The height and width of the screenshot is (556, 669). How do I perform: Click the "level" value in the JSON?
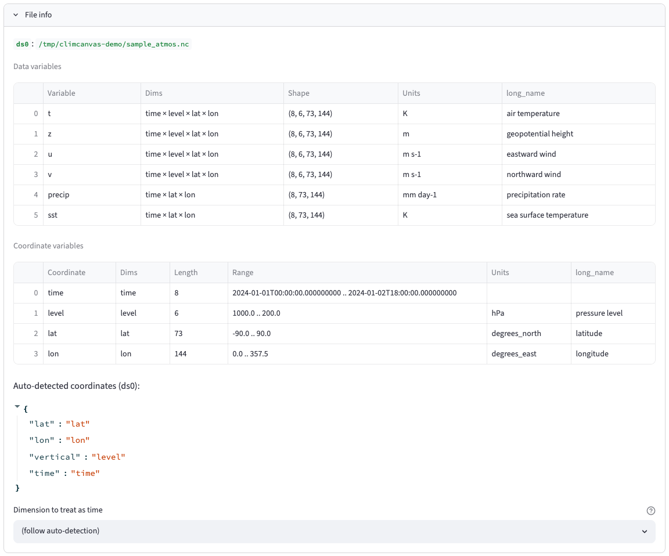tap(109, 457)
